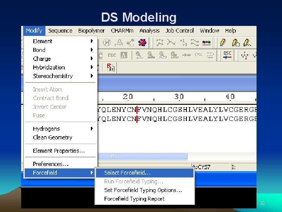Click the disabled Invert Center entry

coord(60,107)
